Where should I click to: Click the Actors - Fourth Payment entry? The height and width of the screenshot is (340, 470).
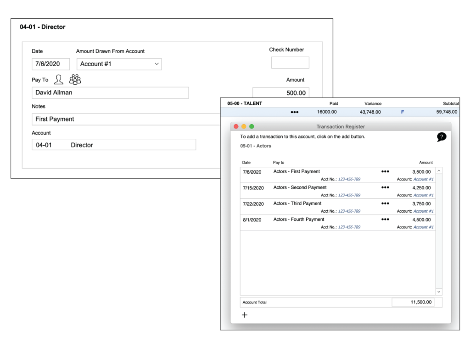(x=298, y=219)
